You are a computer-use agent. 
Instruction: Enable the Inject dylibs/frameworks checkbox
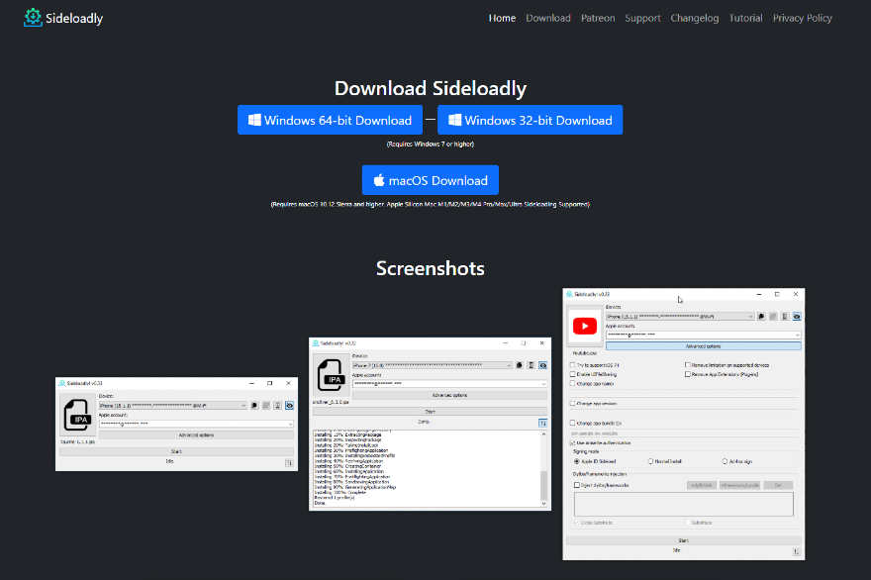pos(577,485)
